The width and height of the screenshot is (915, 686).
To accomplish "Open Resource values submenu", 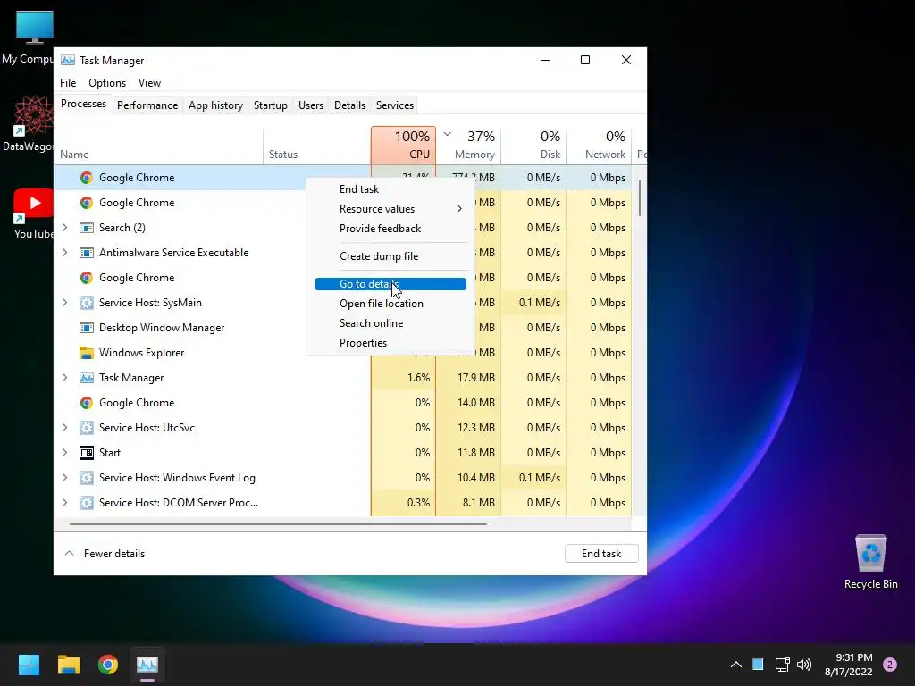I will pos(390,209).
